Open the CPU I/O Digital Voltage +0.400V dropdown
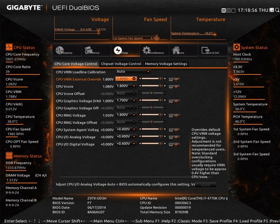280x224 pixels. [x=126, y=143]
